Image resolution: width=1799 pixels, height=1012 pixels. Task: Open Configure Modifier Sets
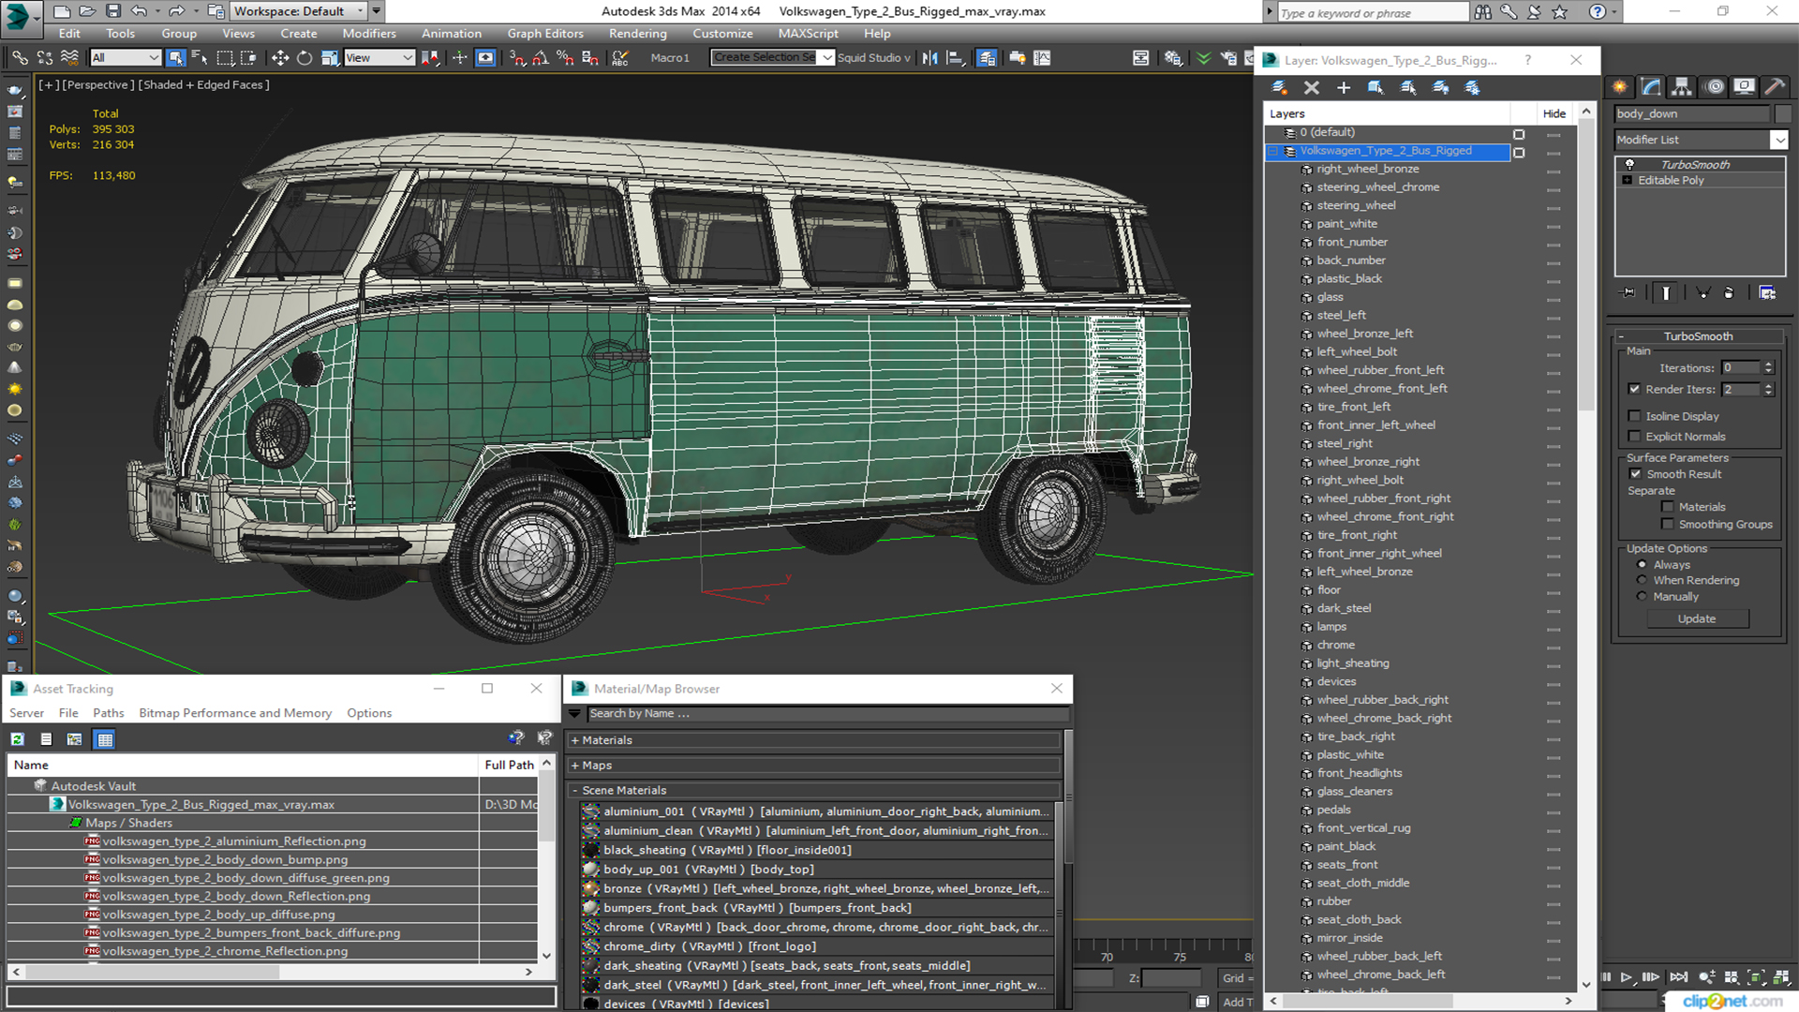click(x=1767, y=293)
